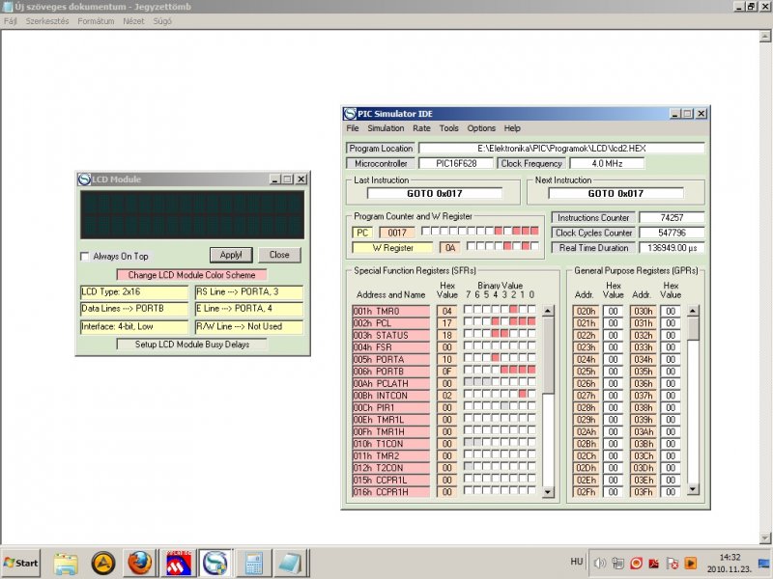Click Setup LCD Module Busy Delays
The height and width of the screenshot is (579, 773).
click(192, 345)
